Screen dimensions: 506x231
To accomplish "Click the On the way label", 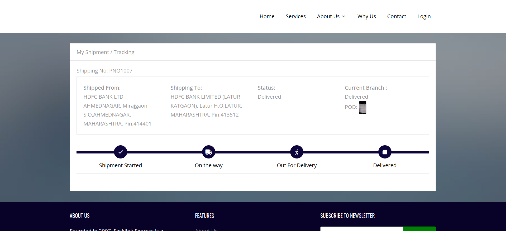I will (x=209, y=165).
